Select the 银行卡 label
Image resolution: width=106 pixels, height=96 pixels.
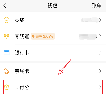tap(22, 53)
